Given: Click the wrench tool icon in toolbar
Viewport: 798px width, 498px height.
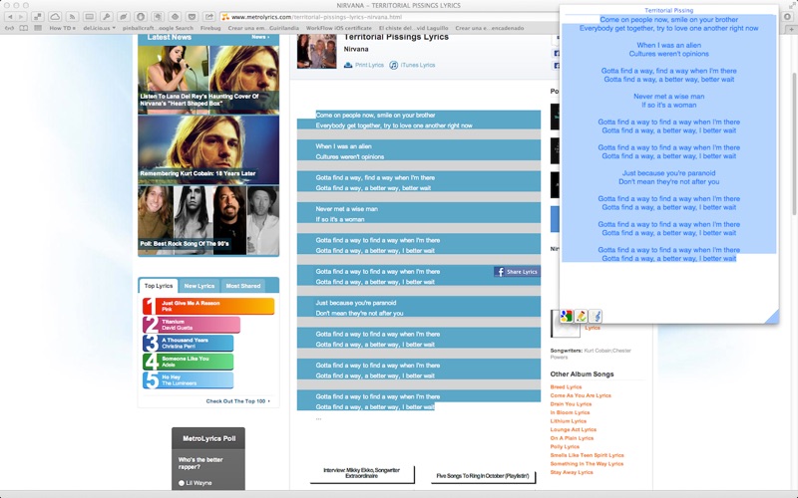Looking at the screenshot, I should click(x=107, y=17).
